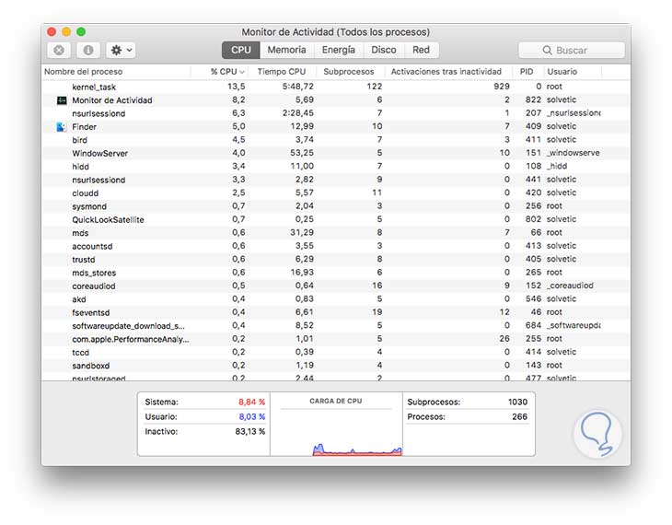Select the QuickLookSatellite process
The width and height of the screenshot is (672, 525).
point(336,219)
